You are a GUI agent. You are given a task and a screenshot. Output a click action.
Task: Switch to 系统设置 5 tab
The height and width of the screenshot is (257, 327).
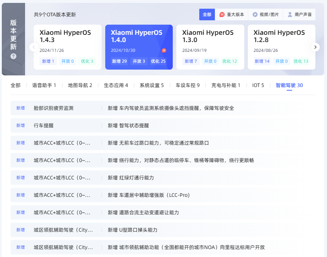(152, 86)
